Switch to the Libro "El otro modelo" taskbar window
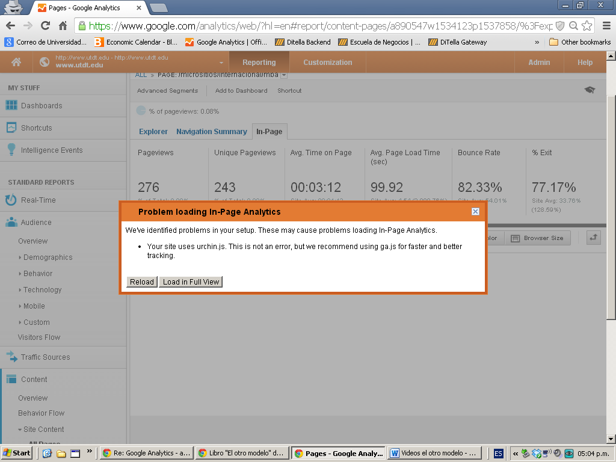This screenshot has height=462, width=616. tap(242, 453)
